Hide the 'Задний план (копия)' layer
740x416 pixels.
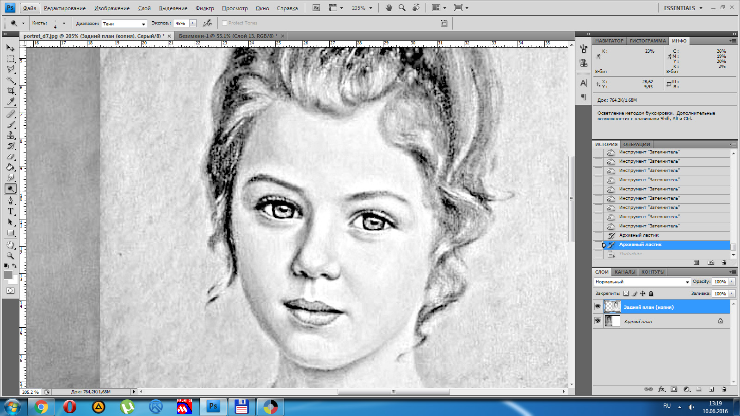pyautogui.click(x=598, y=306)
